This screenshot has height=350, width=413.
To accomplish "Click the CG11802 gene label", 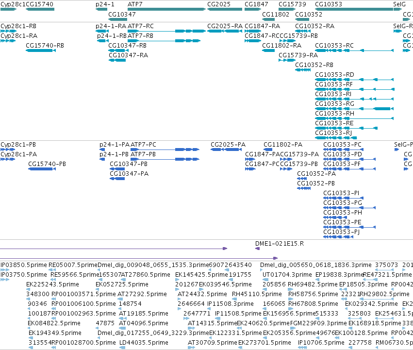I will coord(276,14).
